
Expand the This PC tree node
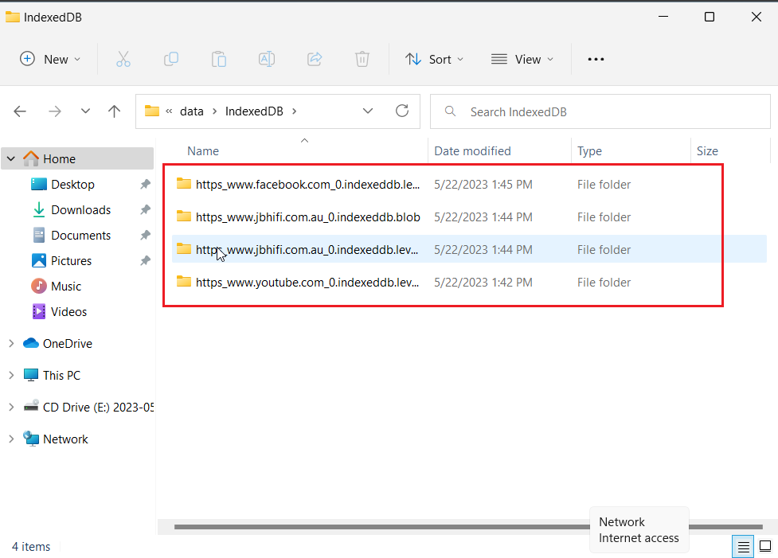coord(11,375)
